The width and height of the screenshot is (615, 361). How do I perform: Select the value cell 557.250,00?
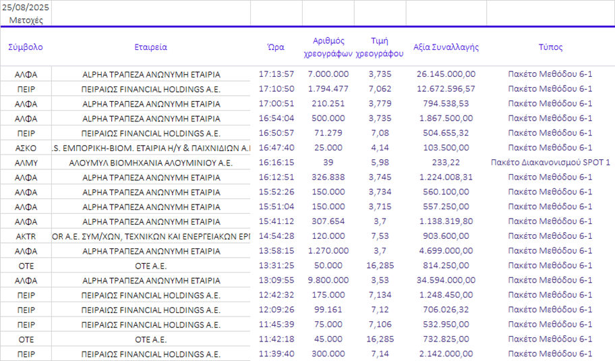(x=446, y=206)
